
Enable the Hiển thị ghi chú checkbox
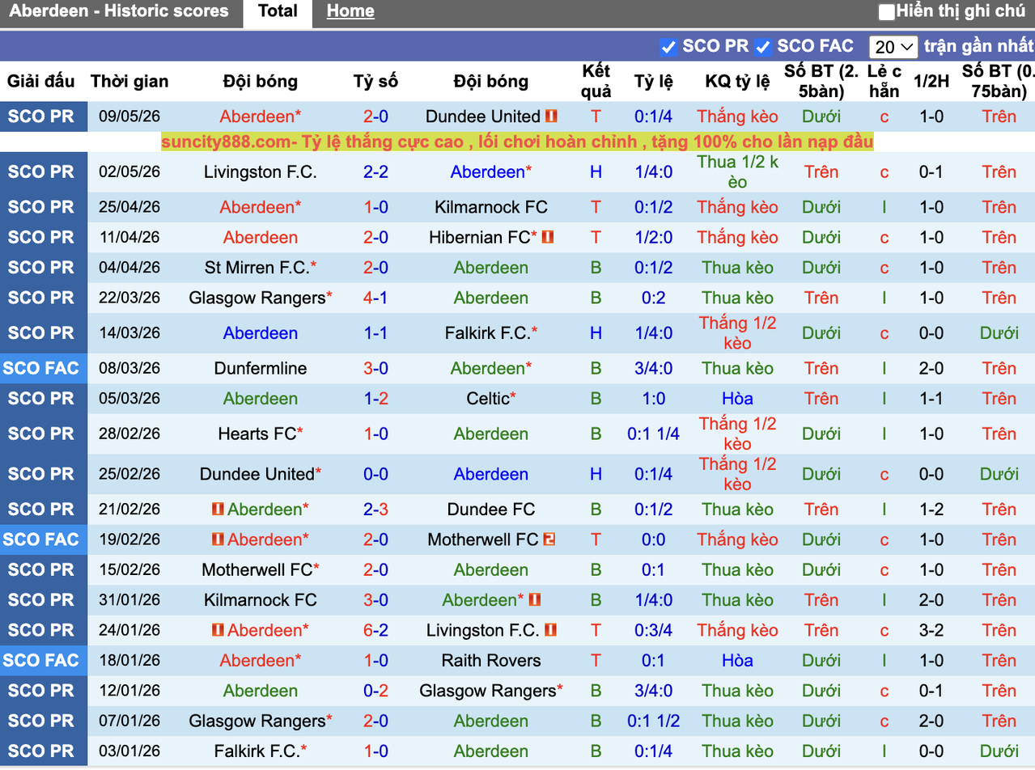click(887, 12)
